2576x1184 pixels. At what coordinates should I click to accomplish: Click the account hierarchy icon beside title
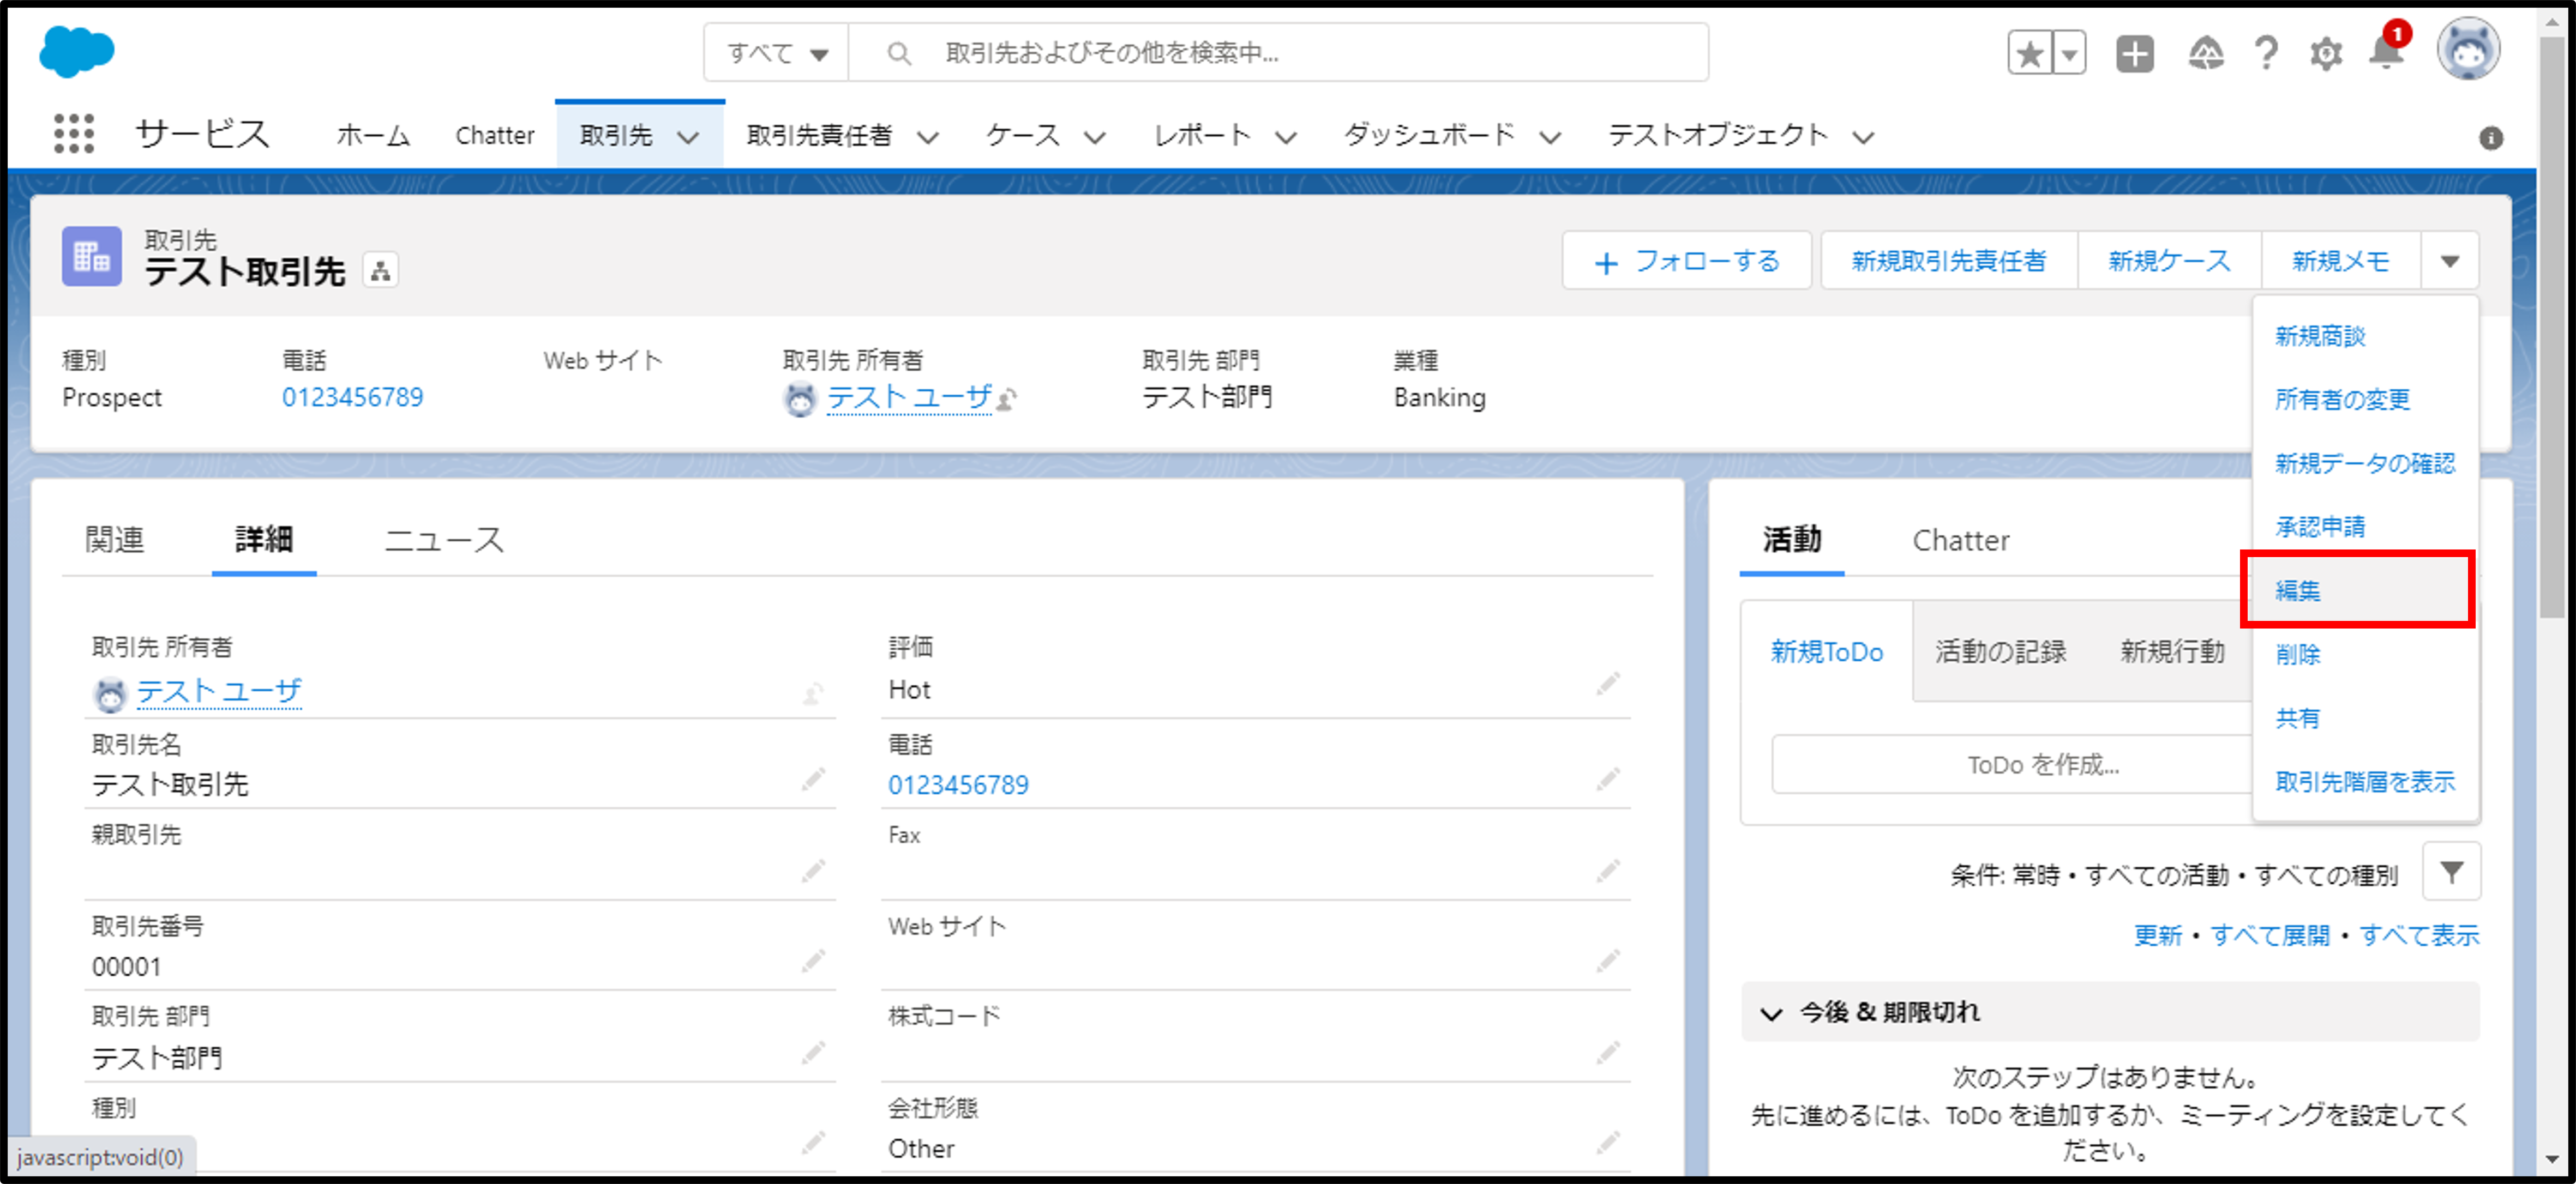tap(380, 271)
